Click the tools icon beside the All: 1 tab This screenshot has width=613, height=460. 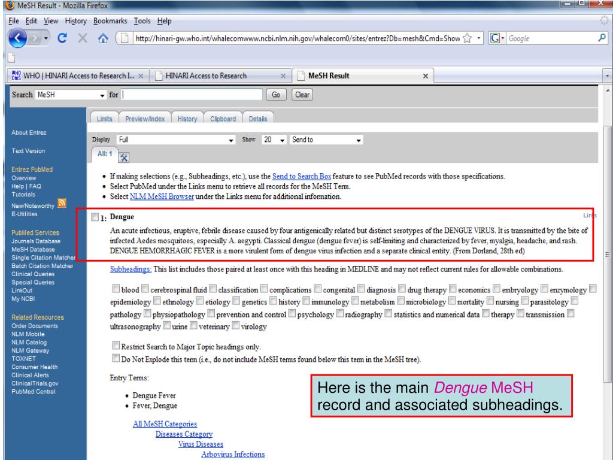[x=123, y=158]
